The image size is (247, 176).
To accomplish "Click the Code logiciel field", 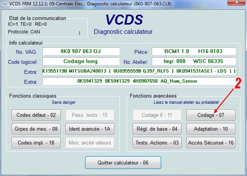I will coord(81,61).
